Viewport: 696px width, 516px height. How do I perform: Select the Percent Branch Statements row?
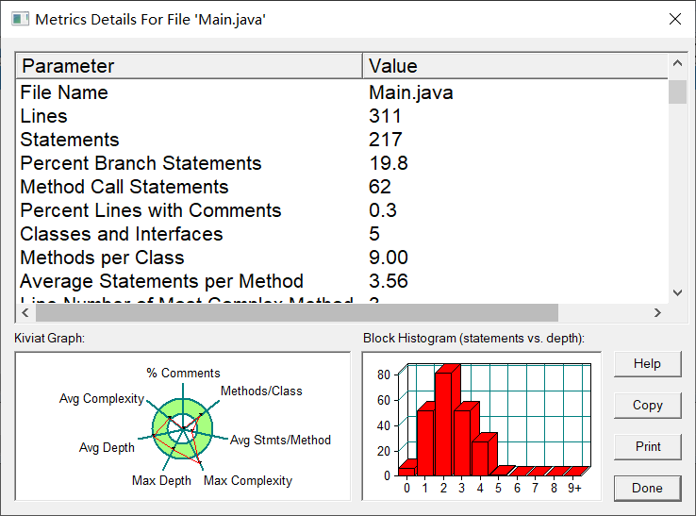coord(341,163)
